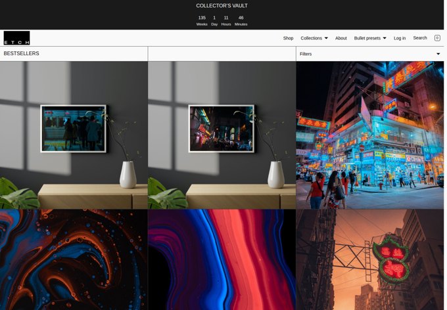Click the Collector's Vault banner title
This screenshot has height=310, width=447.
222,6
